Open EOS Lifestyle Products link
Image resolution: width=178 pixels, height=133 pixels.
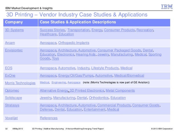pyautogui.click(x=105, y=68)
